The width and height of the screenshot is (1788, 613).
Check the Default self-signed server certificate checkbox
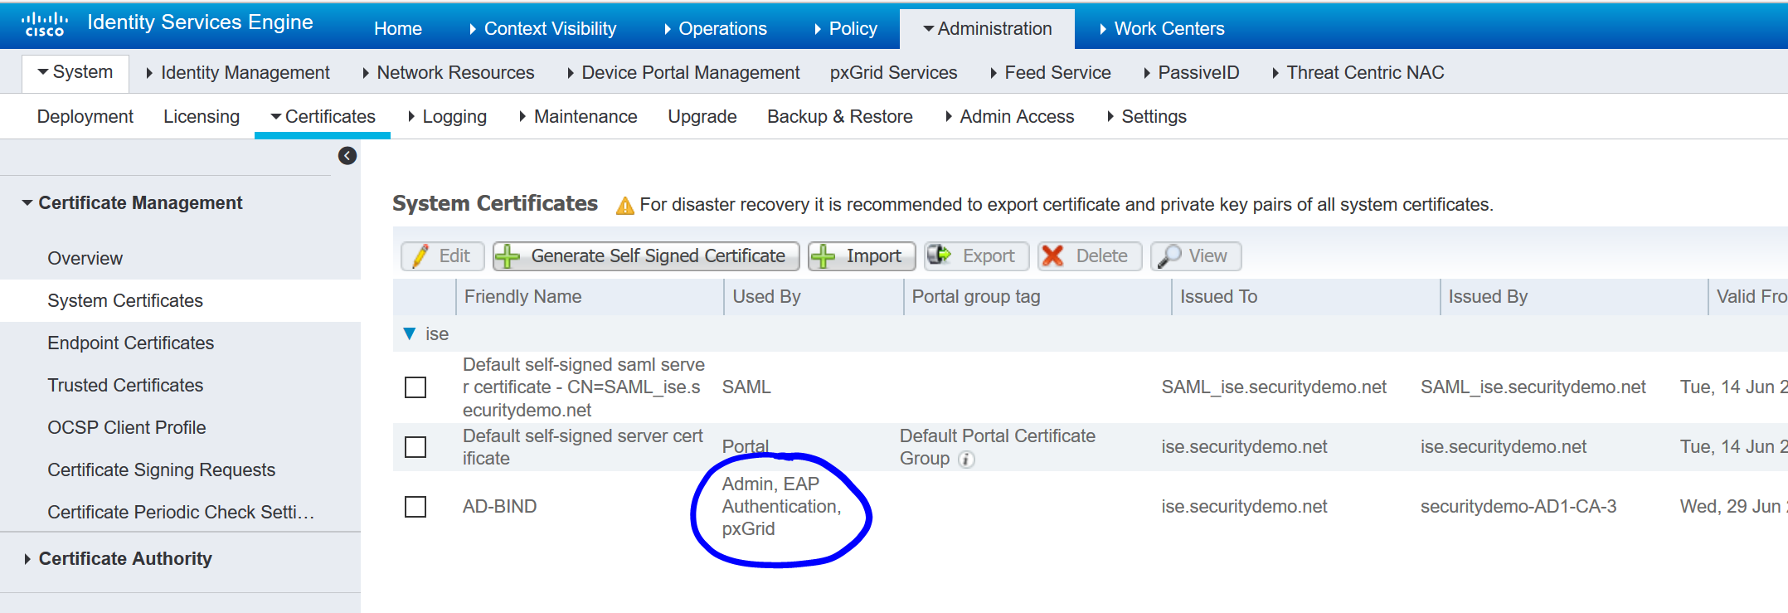pyautogui.click(x=415, y=447)
